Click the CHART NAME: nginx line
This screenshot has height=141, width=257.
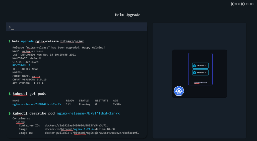(26, 76)
